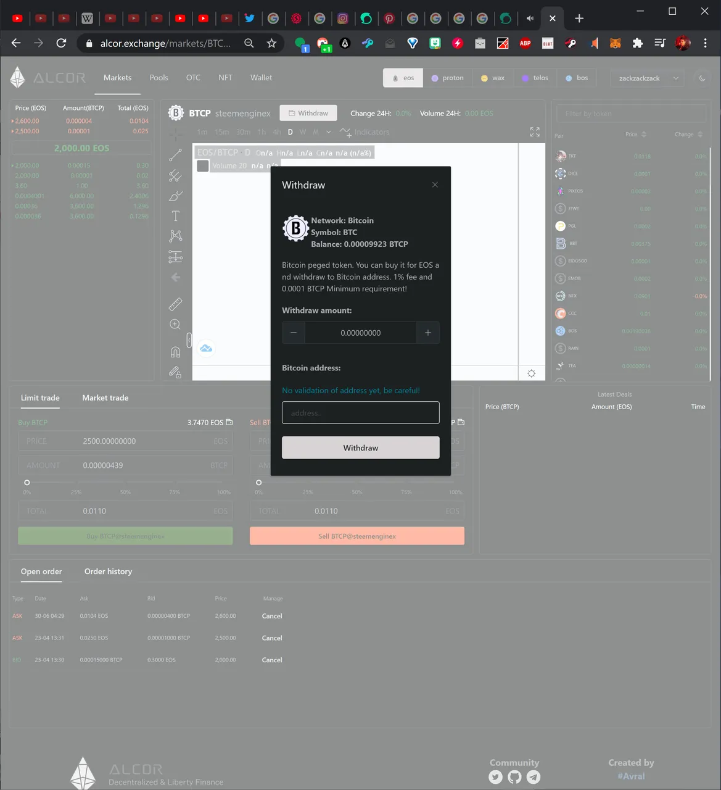The height and width of the screenshot is (790, 721).
Task: Toggle lock drawing tools icon
Action: tap(175, 372)
